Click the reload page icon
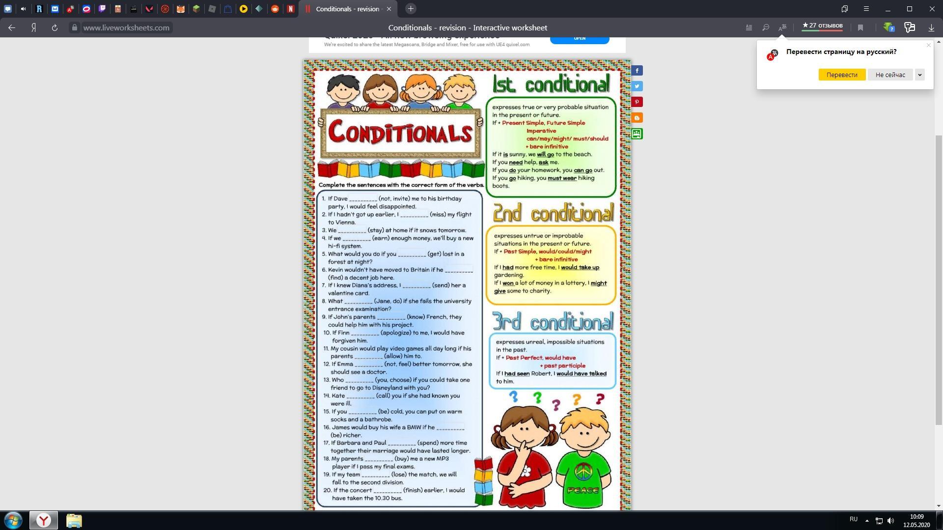 pyautogui.click(x=55, y=28)
